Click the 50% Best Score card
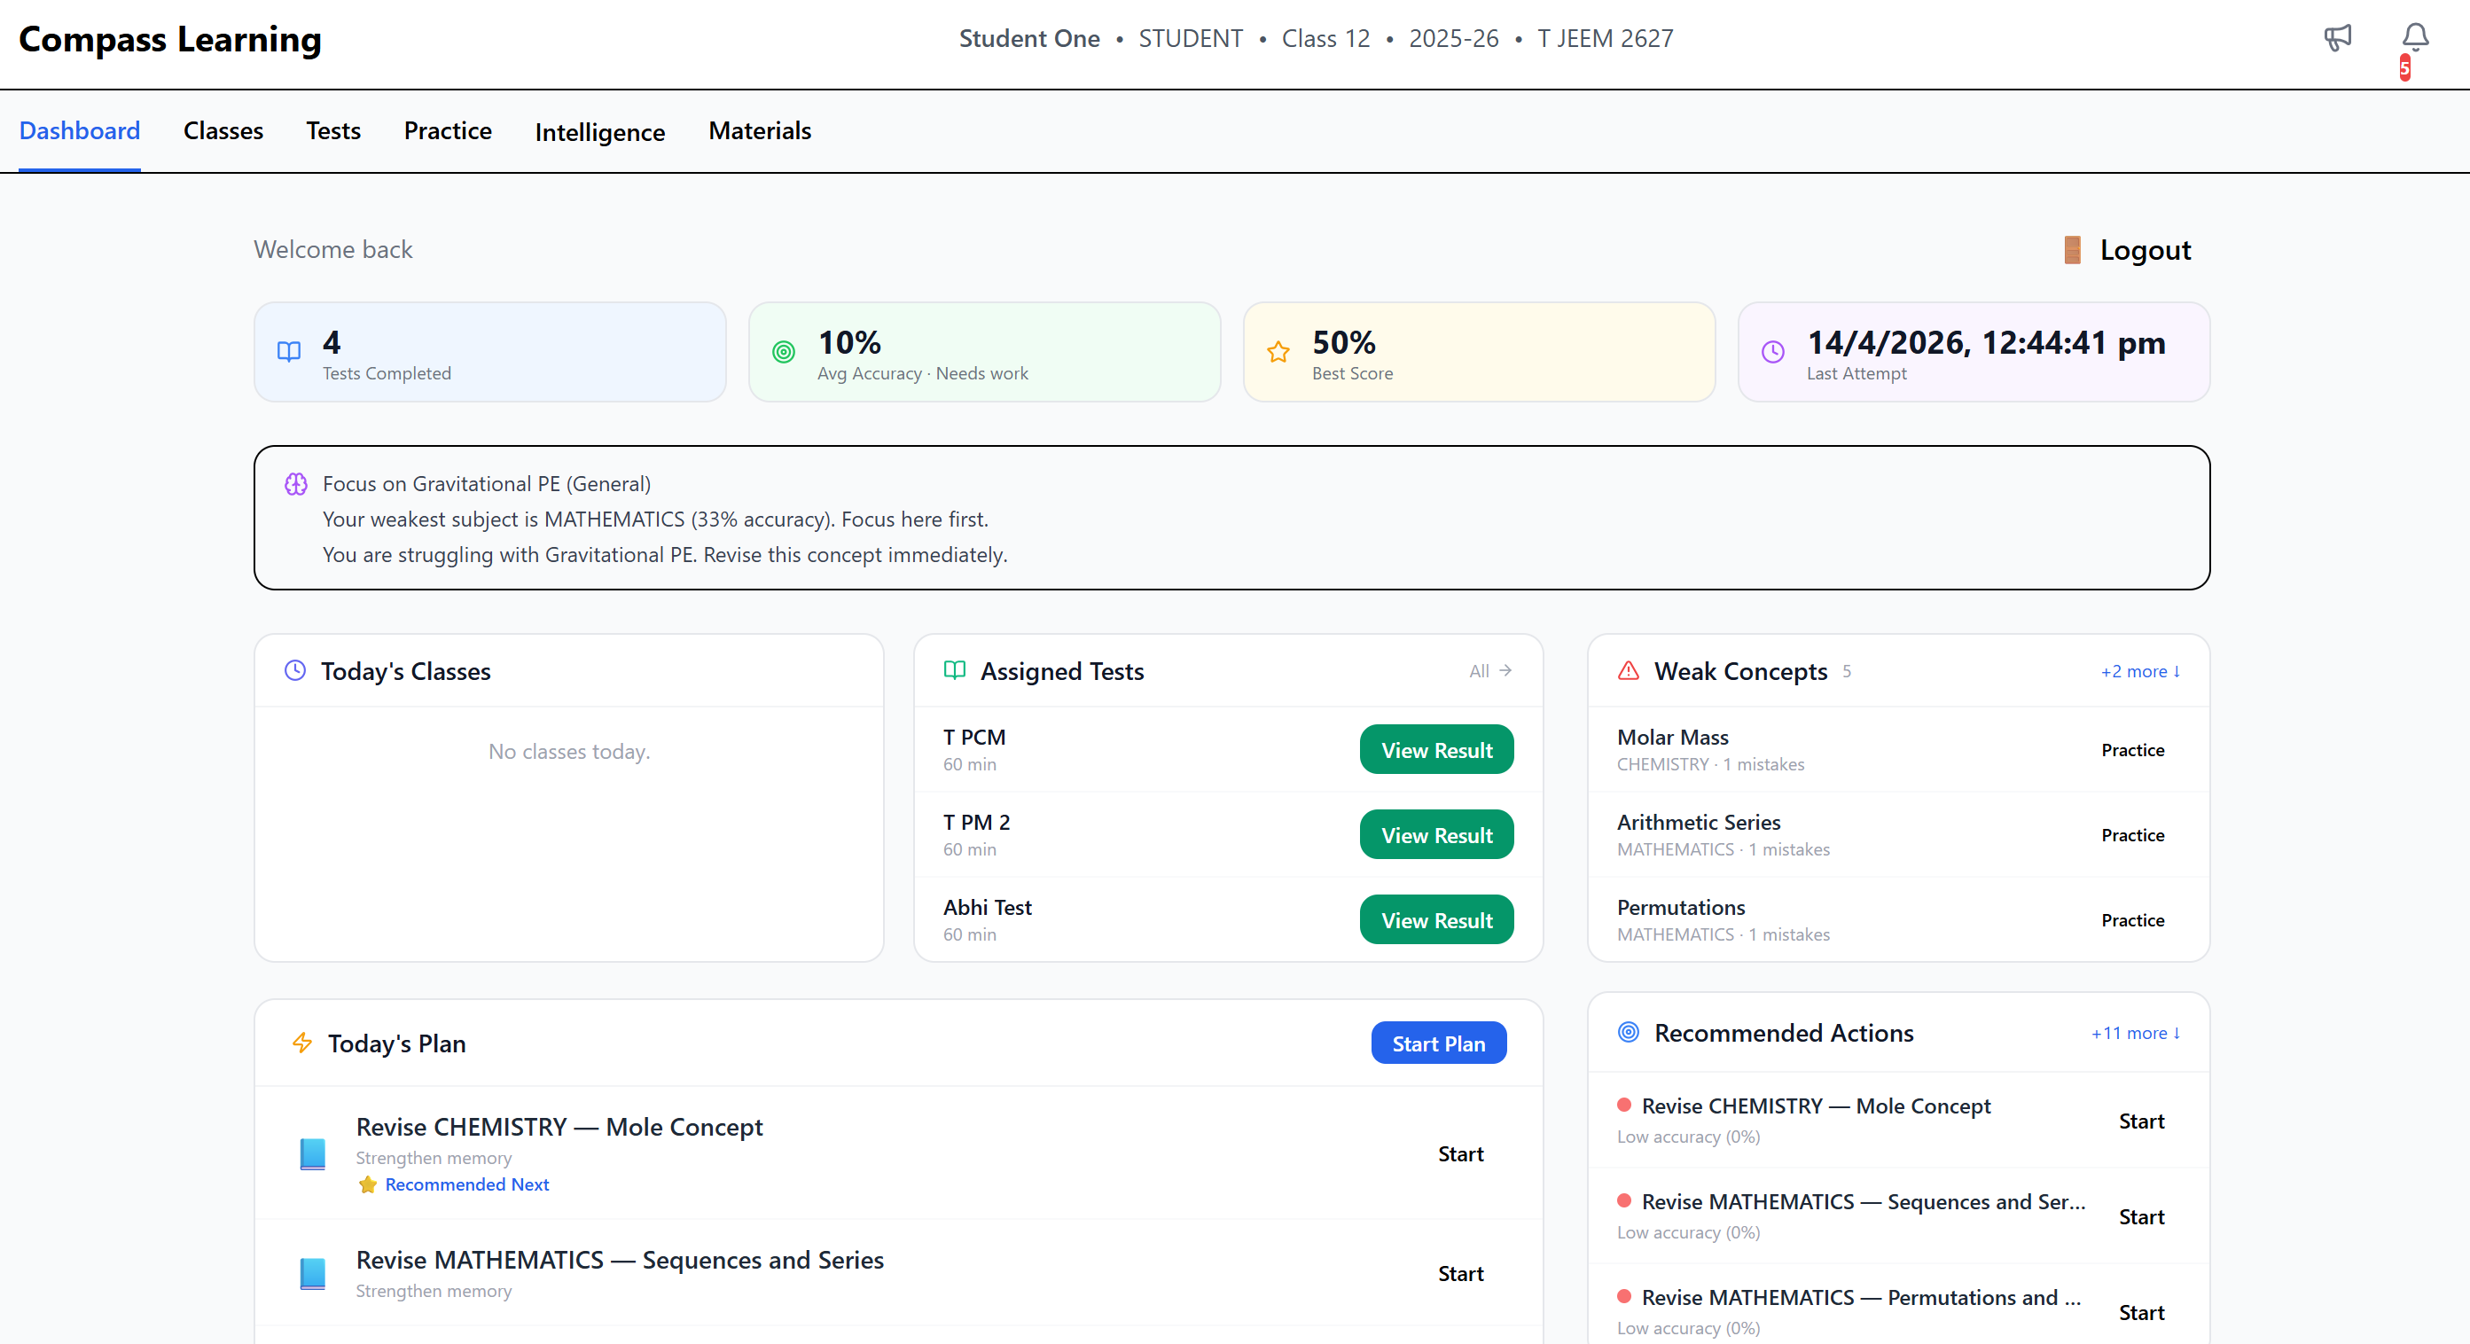 pyautogui.click(x=1480, y=352)
